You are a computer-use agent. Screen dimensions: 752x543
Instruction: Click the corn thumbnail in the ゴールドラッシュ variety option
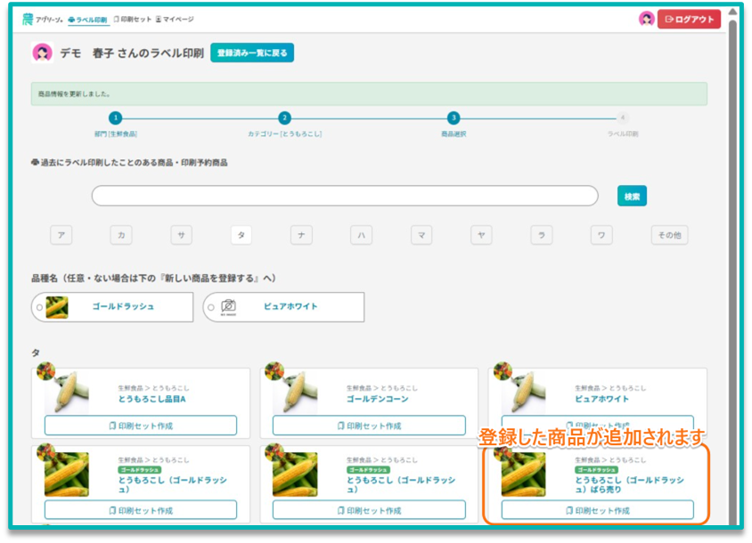coord(57,306)
